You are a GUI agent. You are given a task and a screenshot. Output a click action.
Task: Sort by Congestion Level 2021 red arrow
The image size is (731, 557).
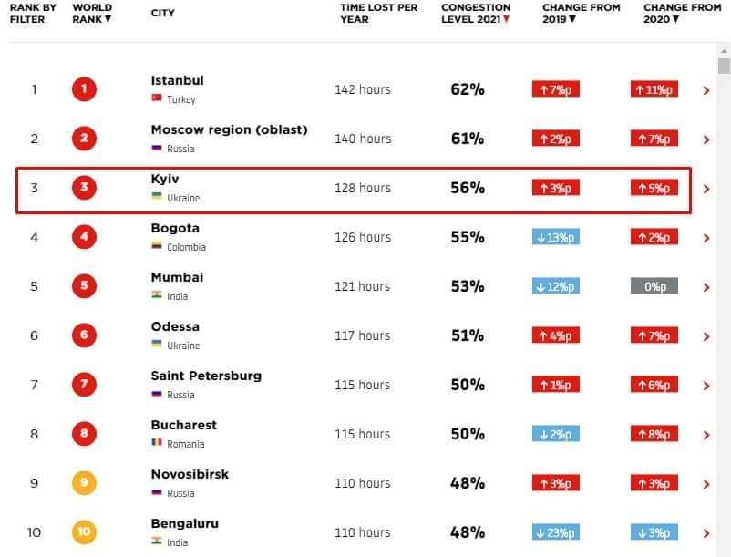coord(506,19)
